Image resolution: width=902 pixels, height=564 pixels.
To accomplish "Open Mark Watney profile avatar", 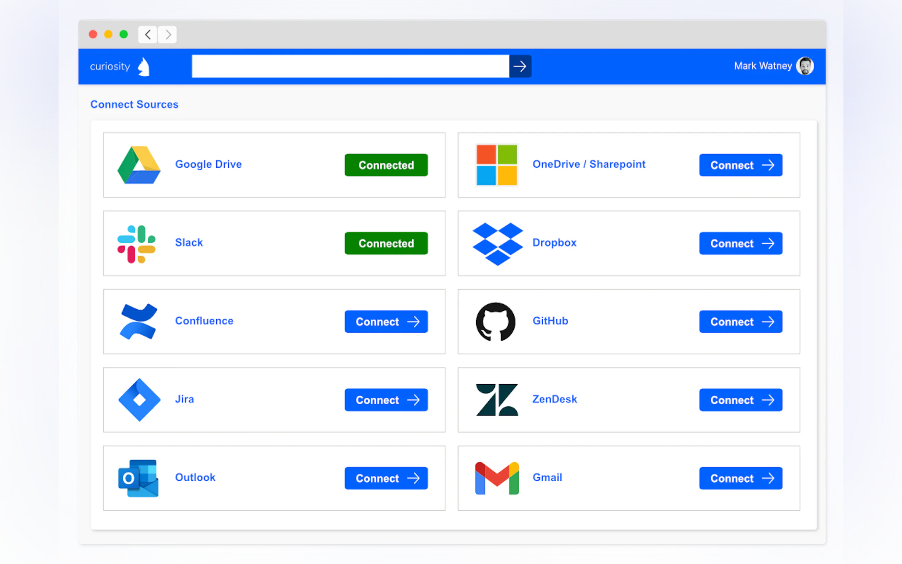I will [805, 66].
